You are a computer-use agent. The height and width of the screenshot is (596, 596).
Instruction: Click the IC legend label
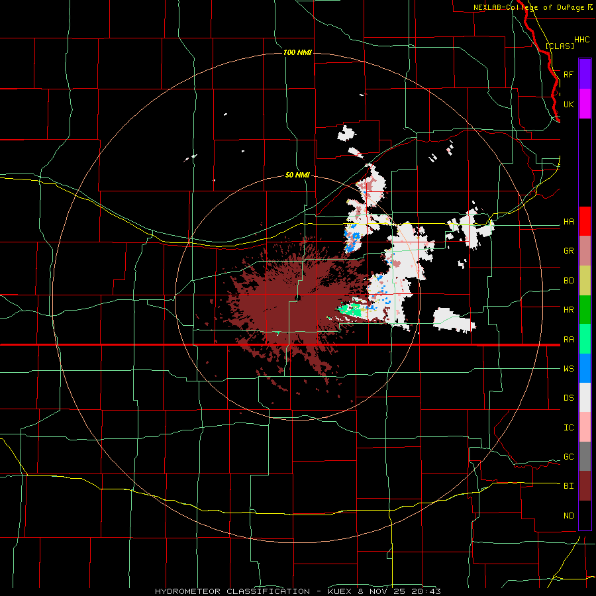coord(568,428)
